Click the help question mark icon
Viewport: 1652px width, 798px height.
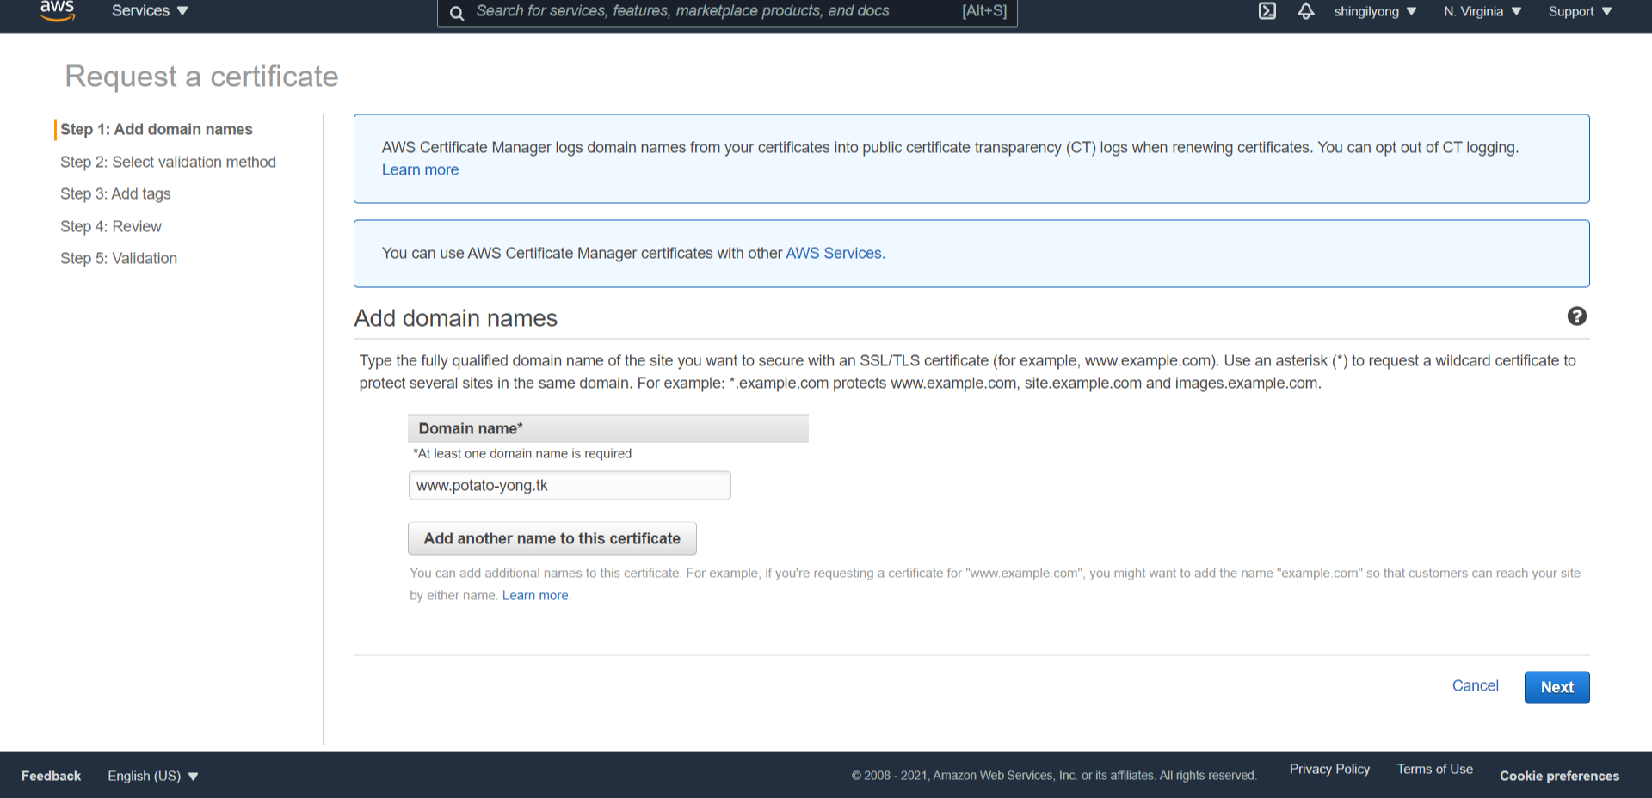[1576, 316]
